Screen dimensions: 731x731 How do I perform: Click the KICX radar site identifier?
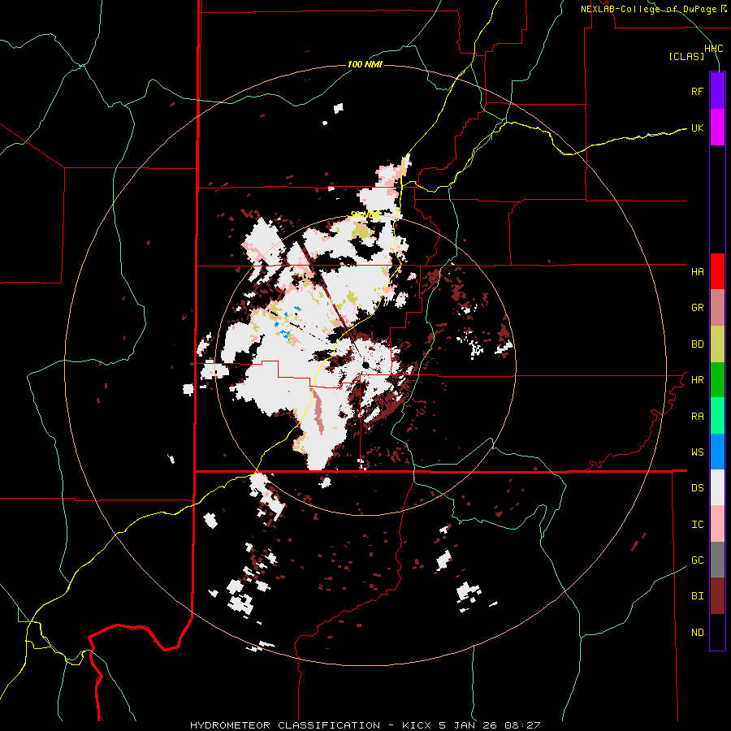[x=417, y=725]
